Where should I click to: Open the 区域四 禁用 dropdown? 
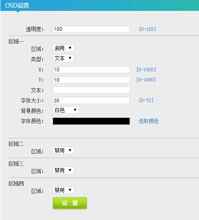pos(63,190)
